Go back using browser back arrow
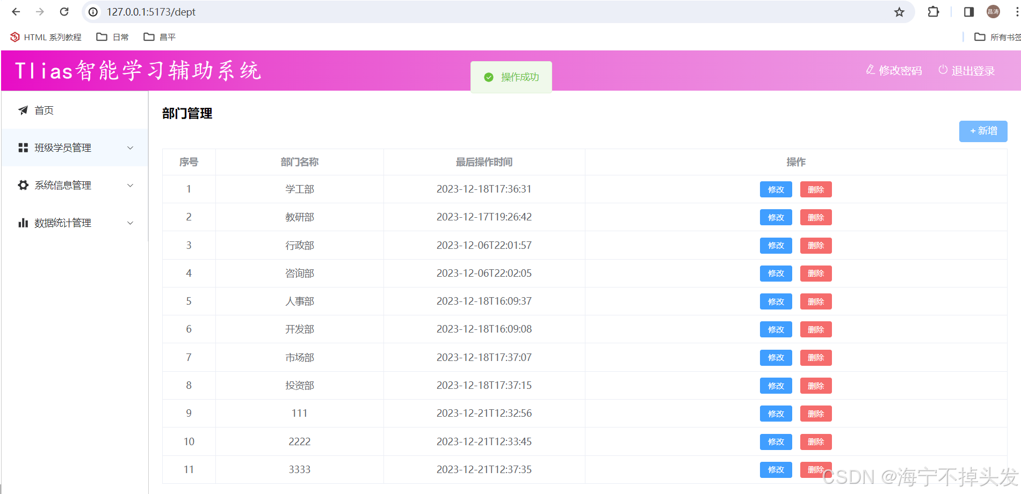1021x494 pixels. click(16, 12)
